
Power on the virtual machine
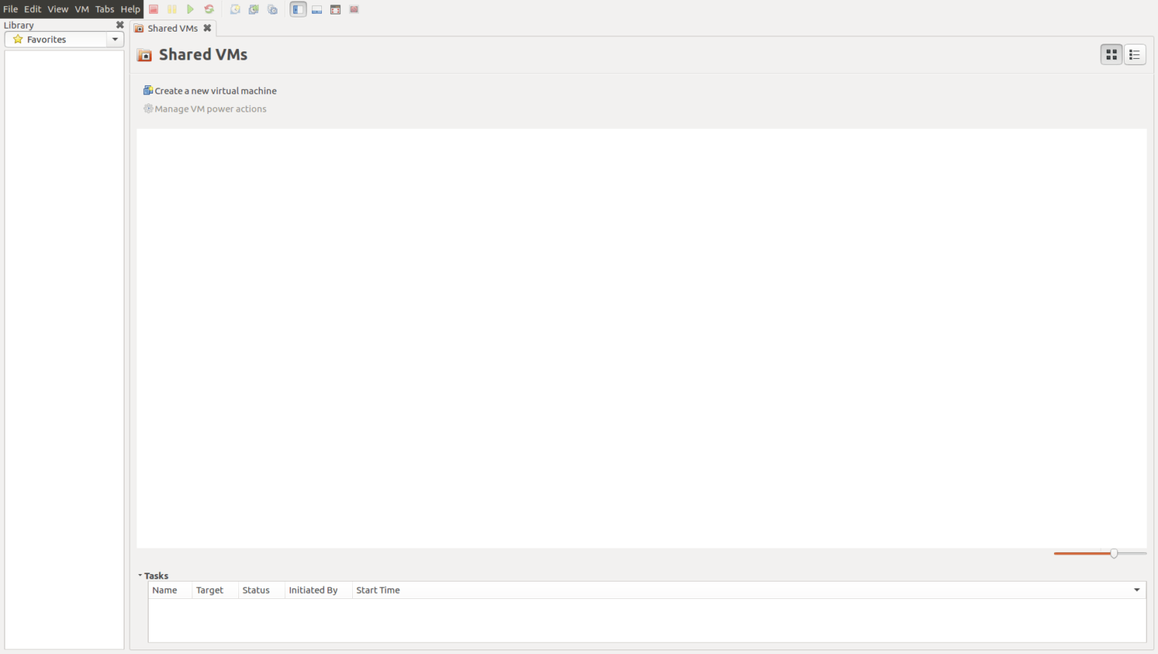(190, 8)
